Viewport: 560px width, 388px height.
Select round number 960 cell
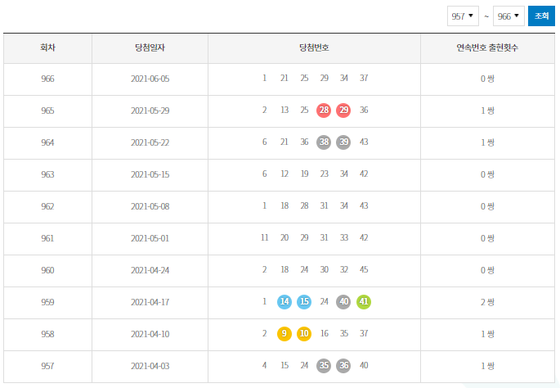pyautogui.click(x=48, y=270)
